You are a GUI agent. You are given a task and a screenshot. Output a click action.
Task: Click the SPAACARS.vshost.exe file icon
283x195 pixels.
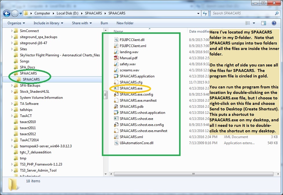coord(116,118)
